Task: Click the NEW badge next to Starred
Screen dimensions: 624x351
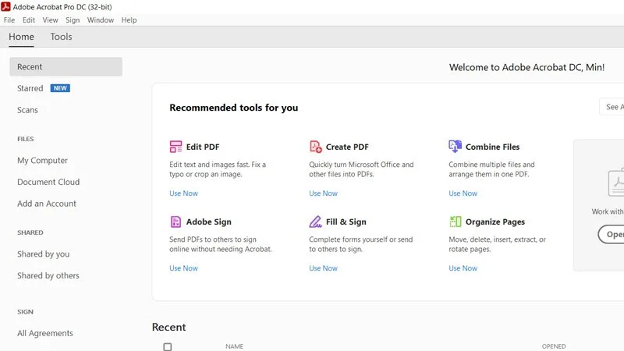Action: point(60,88)
